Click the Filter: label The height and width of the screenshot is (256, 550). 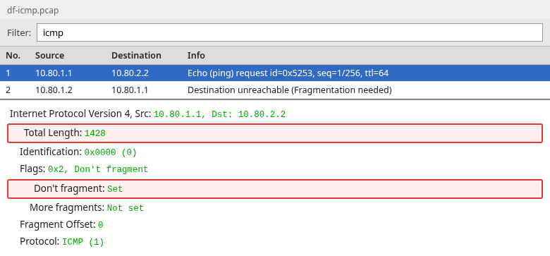point(19,32)
